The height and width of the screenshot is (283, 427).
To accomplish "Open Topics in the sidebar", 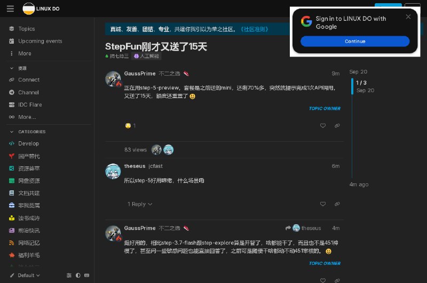I will [x=26, y=29].
